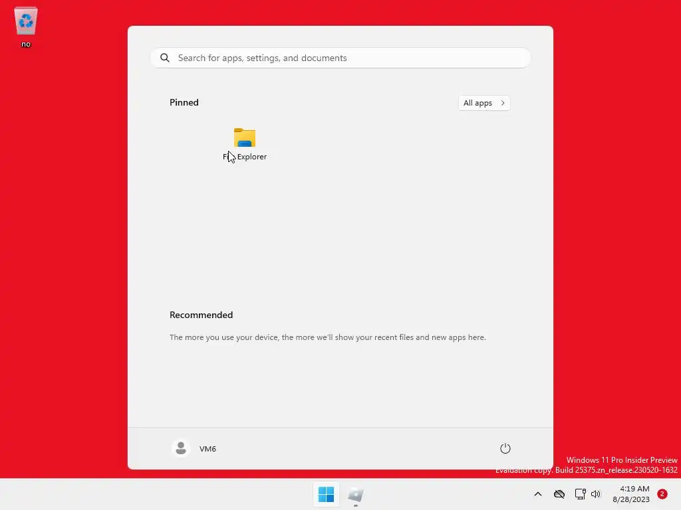681x510 pixels.
Task: Open the volume speaker tray icon
Action: (595, 494)
